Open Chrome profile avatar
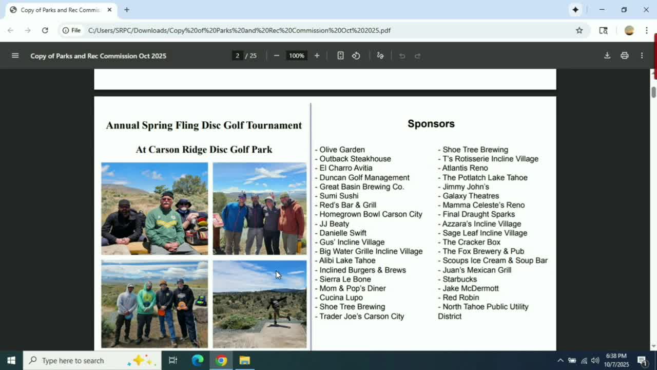 pyautogui.click(x=629, y=30)
